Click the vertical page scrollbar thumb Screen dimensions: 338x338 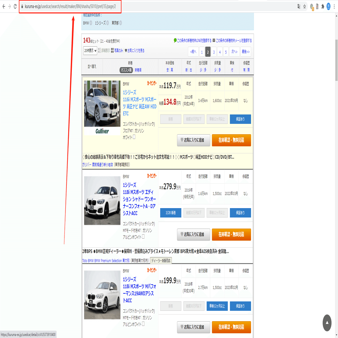(x=336, y=60)
